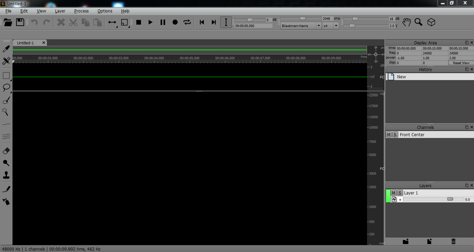
Task: Select the lasso selection tool
Action: pyautogui.click(x=6, y=87)
